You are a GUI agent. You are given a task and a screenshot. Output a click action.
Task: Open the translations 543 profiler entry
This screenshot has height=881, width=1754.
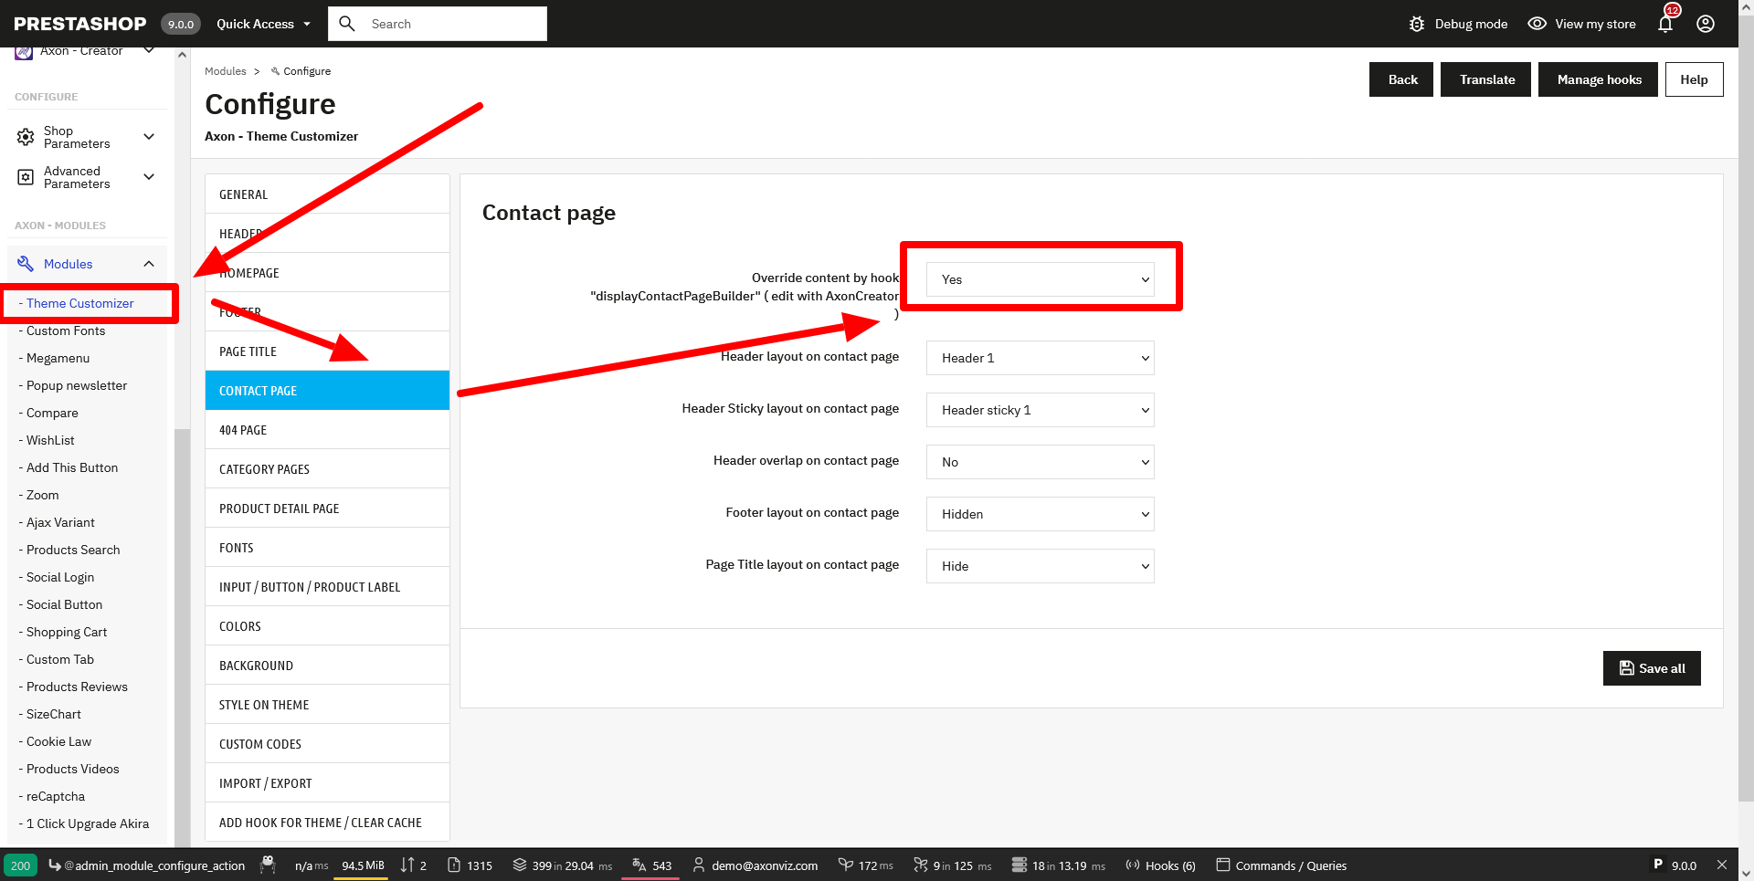(651, 865)
